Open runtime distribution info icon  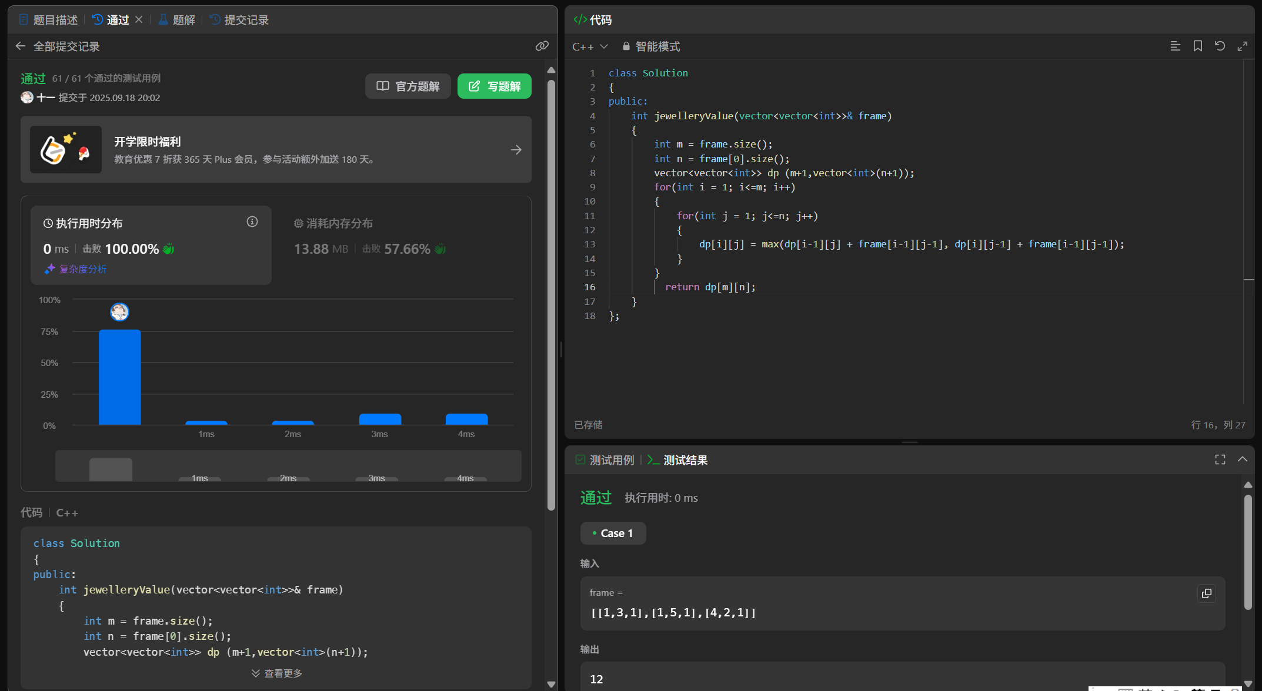(x=252, y=222)
